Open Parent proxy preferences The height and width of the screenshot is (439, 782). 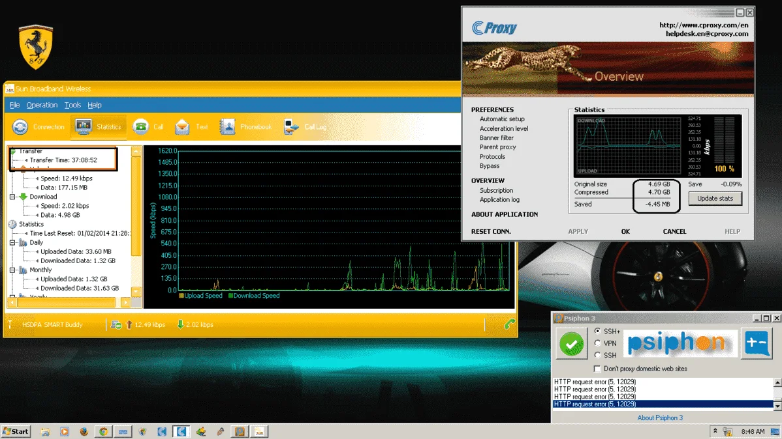pos(498,147)
